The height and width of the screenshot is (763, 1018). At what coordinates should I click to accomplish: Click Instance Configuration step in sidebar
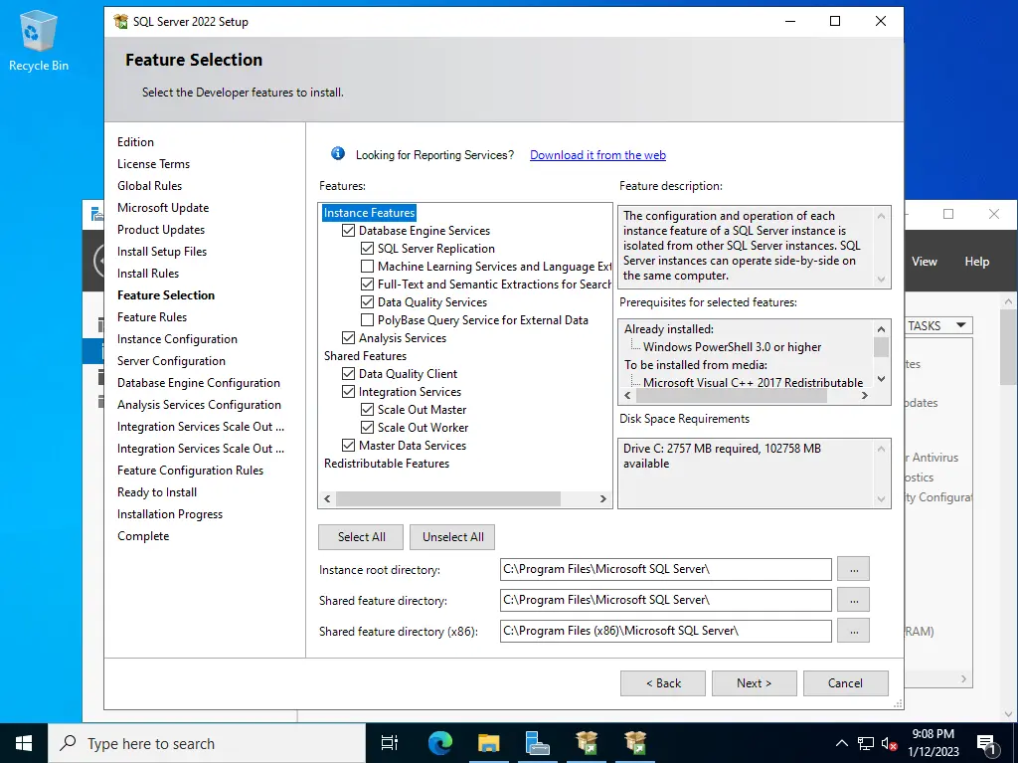click(x=177, y=338)
